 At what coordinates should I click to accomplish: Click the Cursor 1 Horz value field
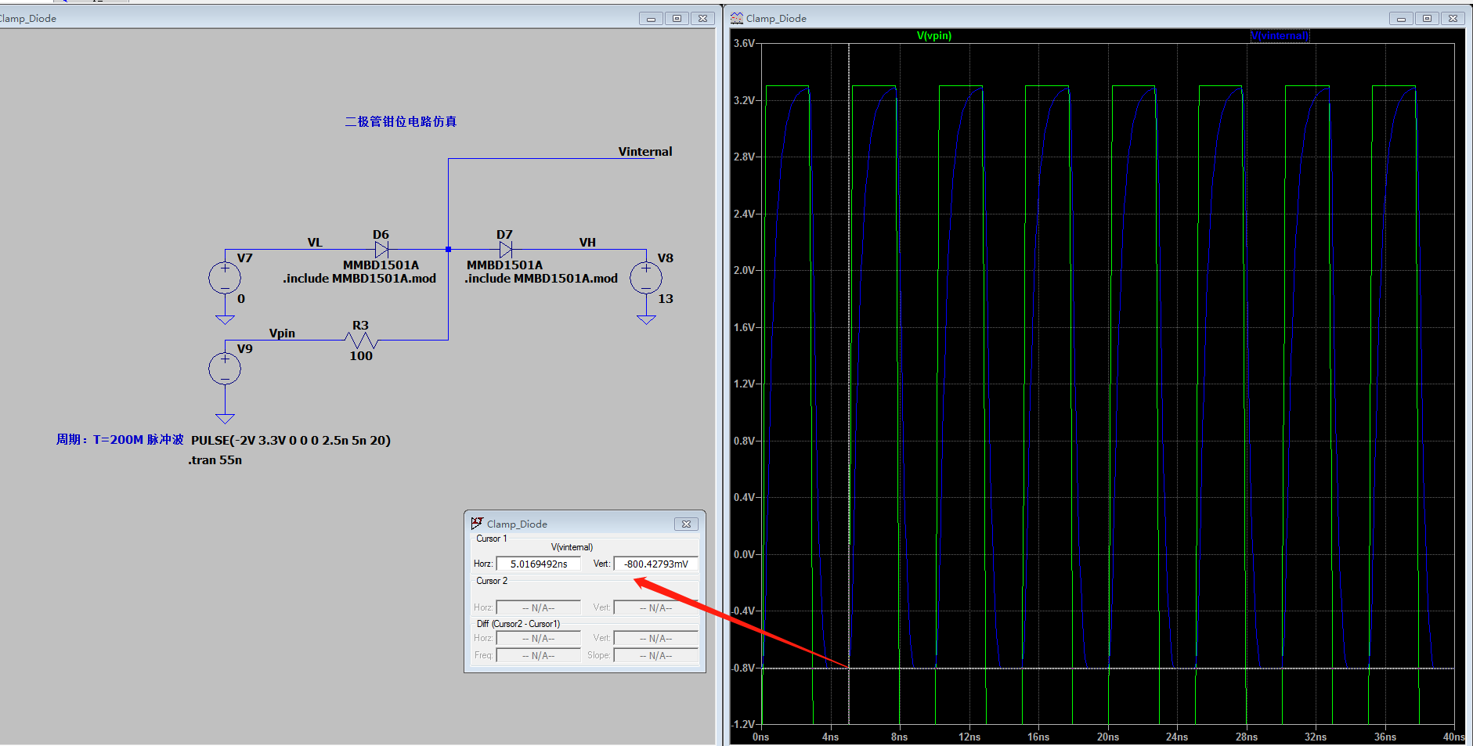click(x=538, y=563)
